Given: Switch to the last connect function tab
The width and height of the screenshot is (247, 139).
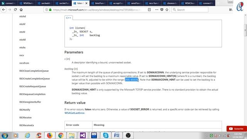Looking at the screenshot, I should 206,3.
